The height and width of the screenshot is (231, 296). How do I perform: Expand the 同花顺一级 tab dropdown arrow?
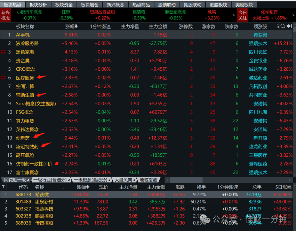(28, 180)
